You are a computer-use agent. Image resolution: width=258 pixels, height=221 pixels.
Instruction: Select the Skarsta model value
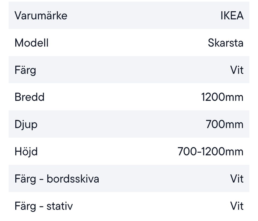pos(225,43)
